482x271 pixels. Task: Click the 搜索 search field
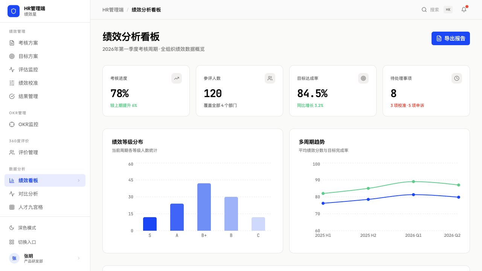(437, 10)
